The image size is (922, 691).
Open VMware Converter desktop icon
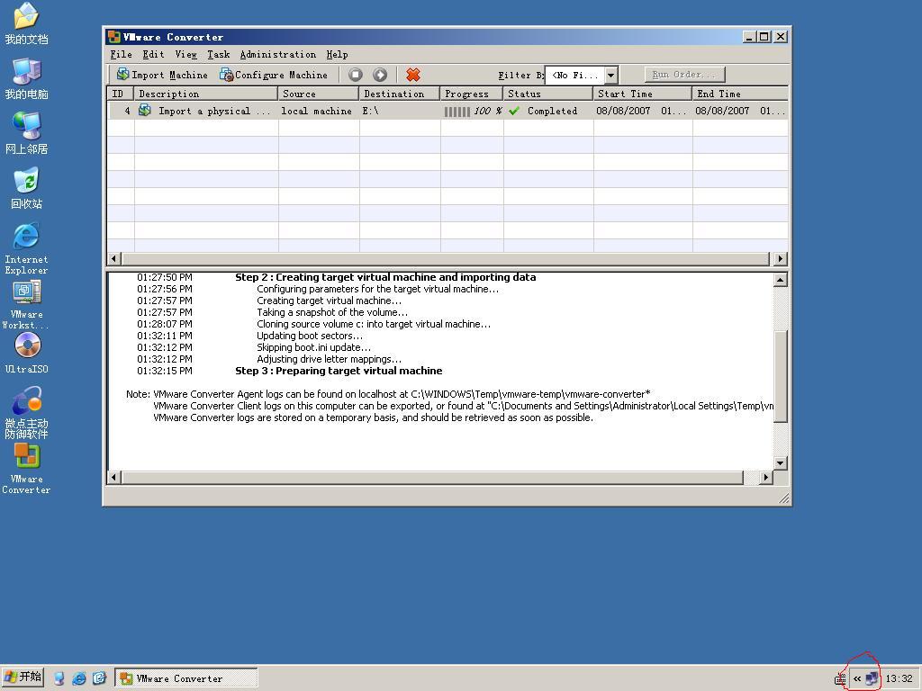click(x=26, y=468)
